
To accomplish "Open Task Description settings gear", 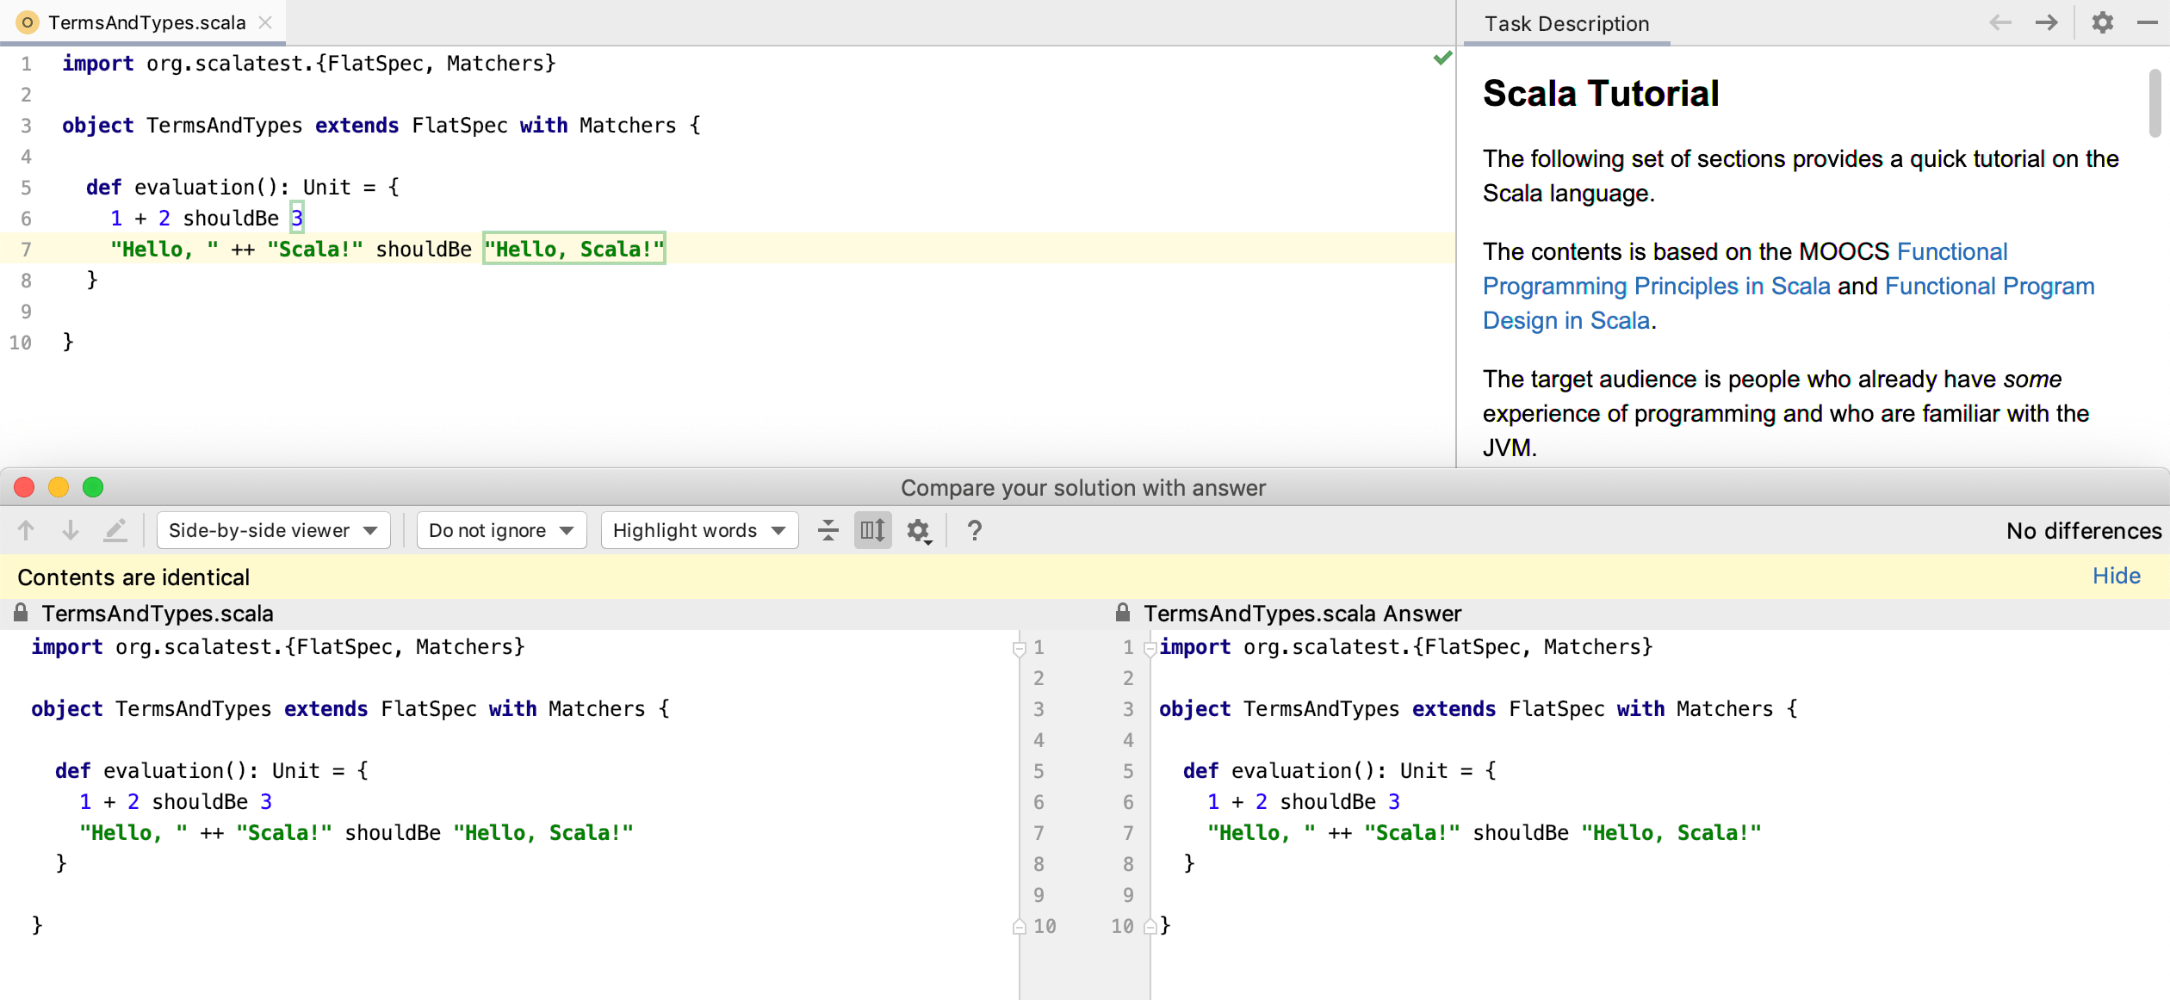I will 2102,22.
